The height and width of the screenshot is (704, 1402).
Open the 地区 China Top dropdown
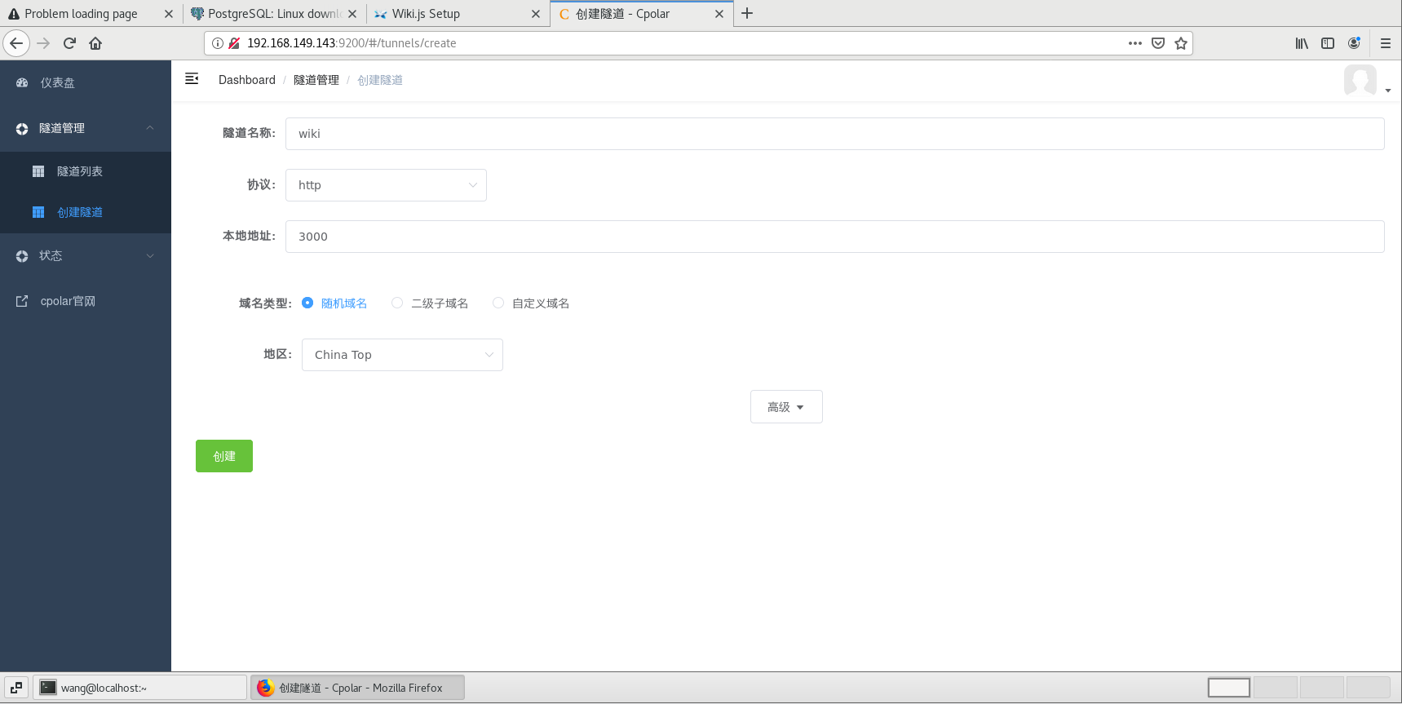click(402, 355)
